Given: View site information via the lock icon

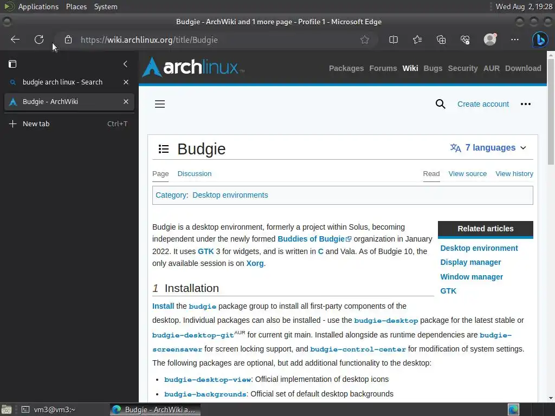Looking at the screenshot, I should tap(68, 40).
